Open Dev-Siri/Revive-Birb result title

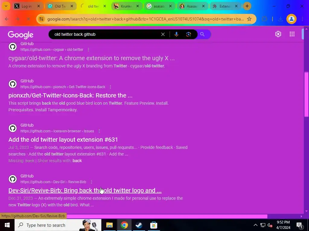[85, 190]
